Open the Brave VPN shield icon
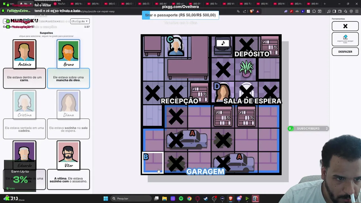This screenshot has width=361, height=203. click(351, 11)
